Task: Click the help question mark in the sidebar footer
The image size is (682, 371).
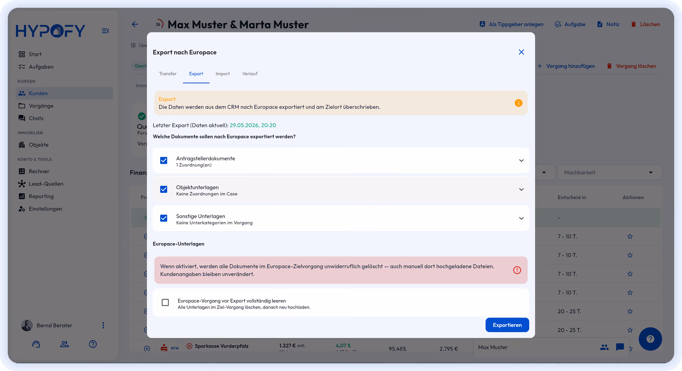Action: coord(93,344)
